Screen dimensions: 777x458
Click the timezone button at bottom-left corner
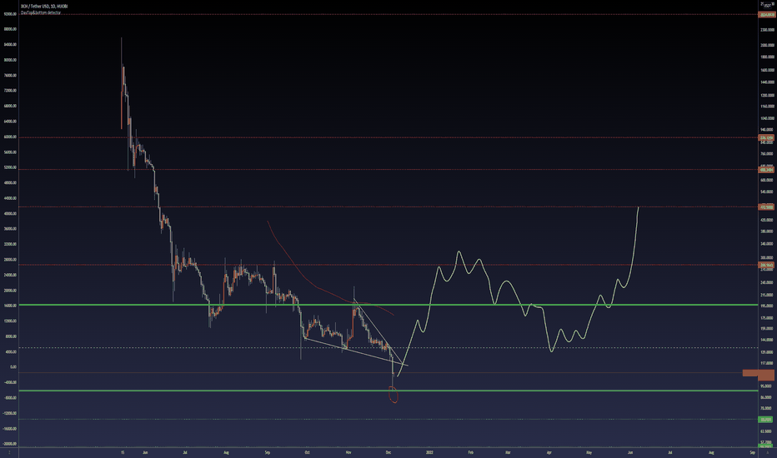(x=9, y=452)
